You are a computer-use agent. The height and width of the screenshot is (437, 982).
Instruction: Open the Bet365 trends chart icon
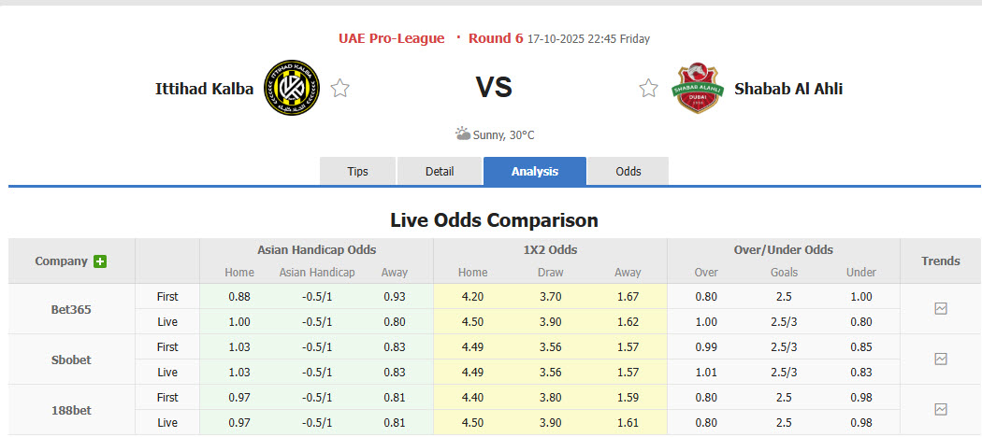point(941,308)
